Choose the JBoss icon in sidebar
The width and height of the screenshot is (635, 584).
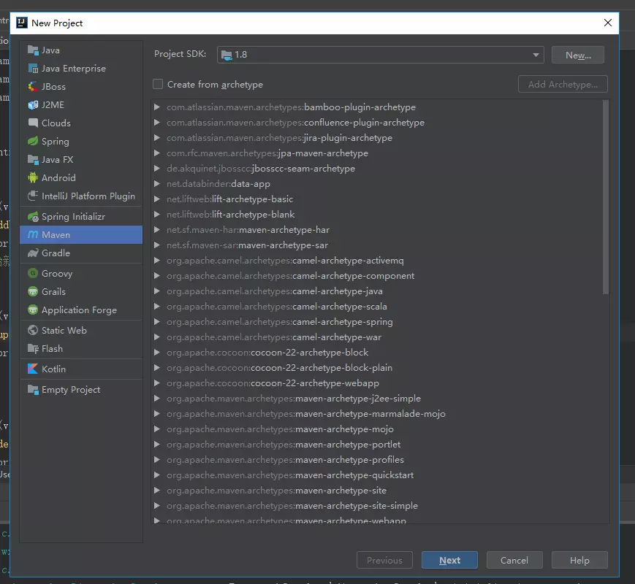tap(33, 87)
